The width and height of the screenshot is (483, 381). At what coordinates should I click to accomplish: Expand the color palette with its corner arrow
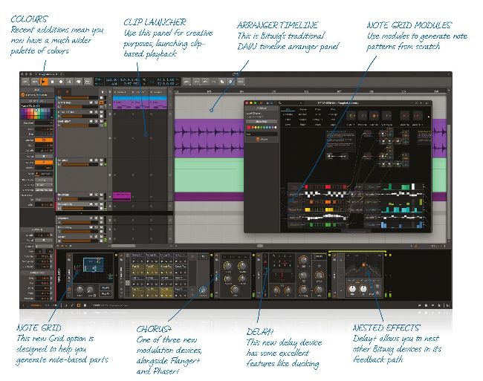click(x=51, y=117)
